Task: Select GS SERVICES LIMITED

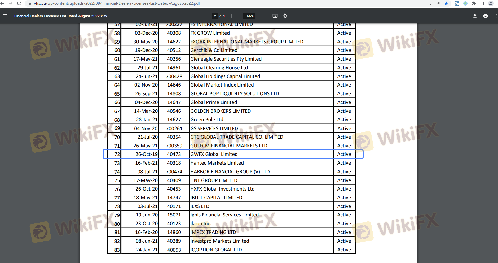Action: (x=214, y=129)
